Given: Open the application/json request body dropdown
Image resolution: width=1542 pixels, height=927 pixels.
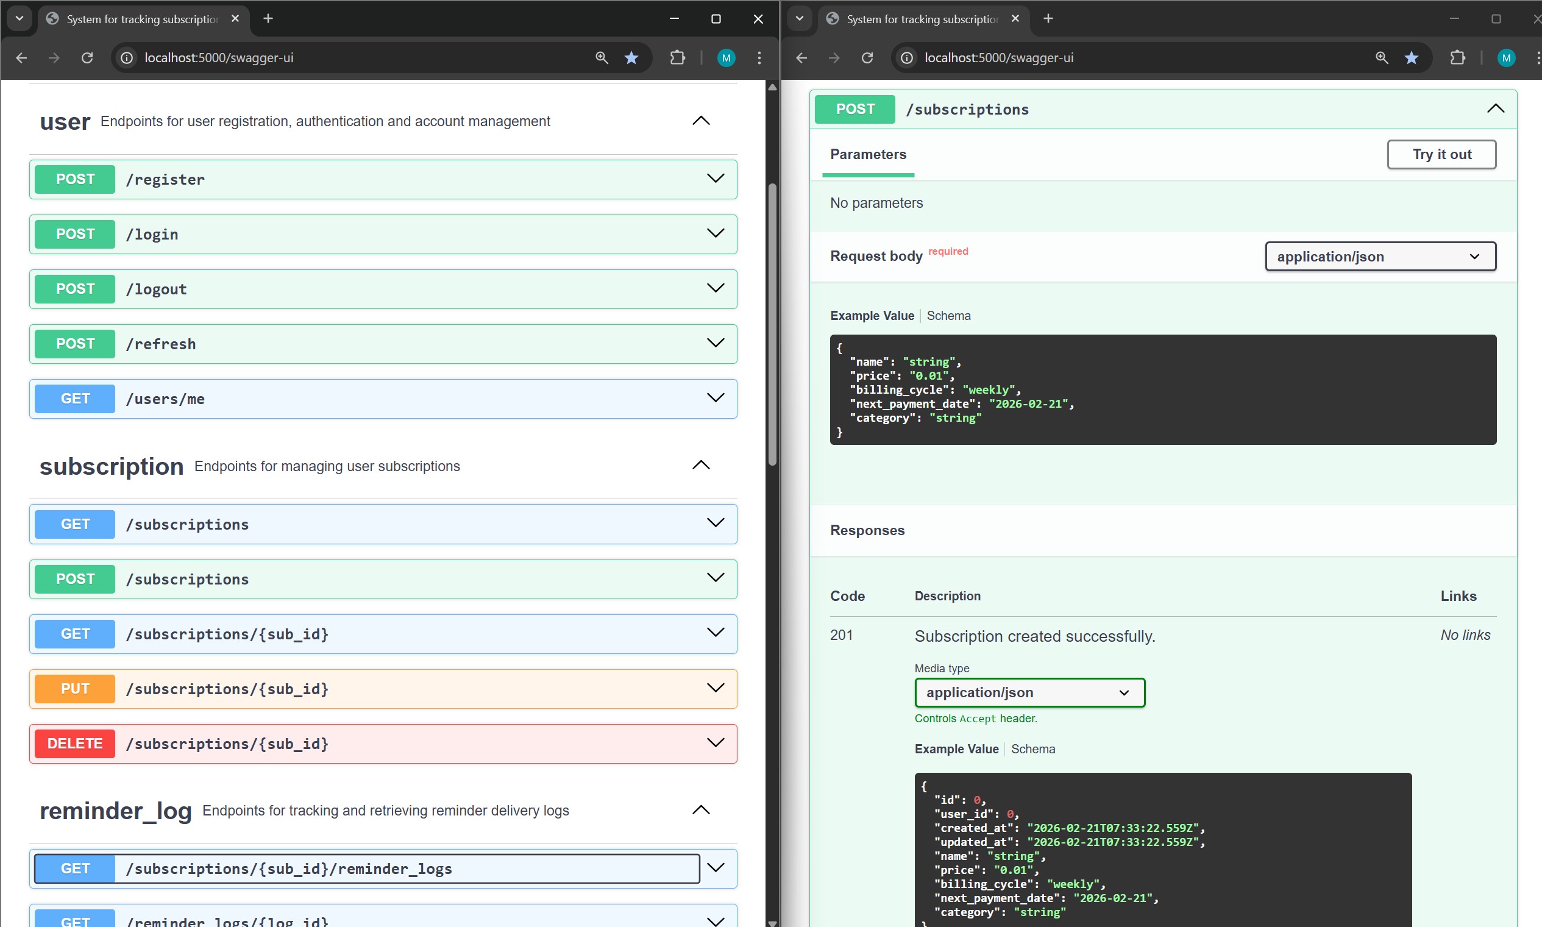Looking at the screenshot, I should 1380,256.
